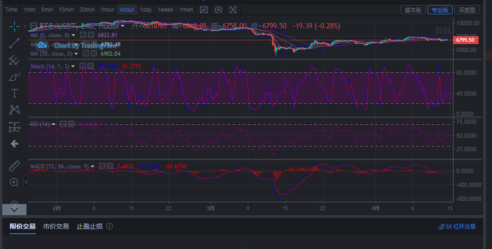This screenshot has height=249, width=492.
Task: Select the trend line drawing tool
Action: tap(14, 43)
